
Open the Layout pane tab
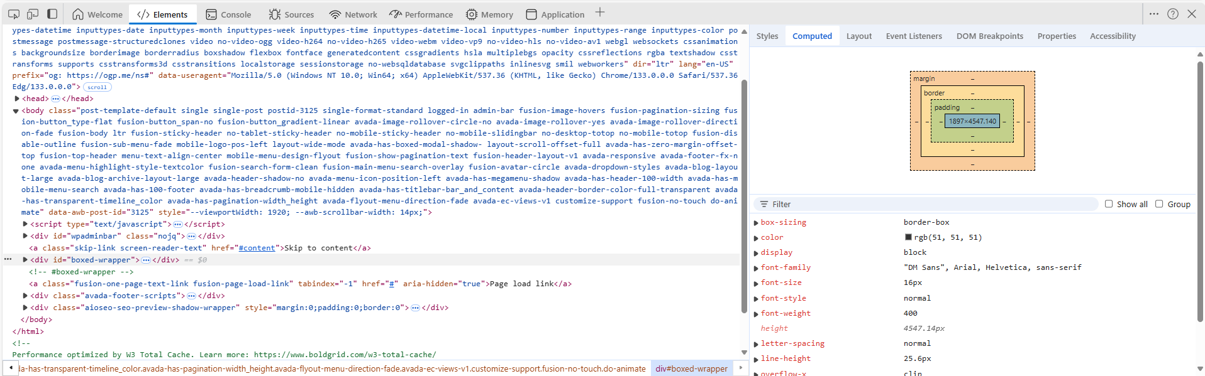859,36
